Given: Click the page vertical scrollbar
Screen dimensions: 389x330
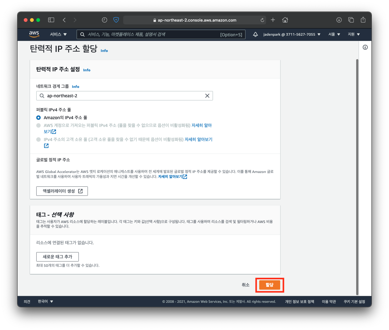Looking at the screenshot, I should click(x=357, y=177).
